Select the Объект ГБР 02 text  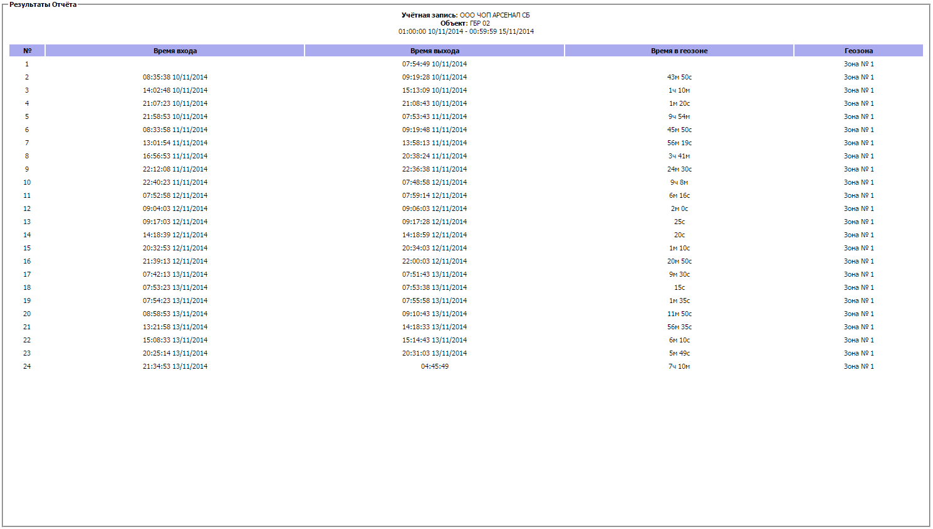466,23
